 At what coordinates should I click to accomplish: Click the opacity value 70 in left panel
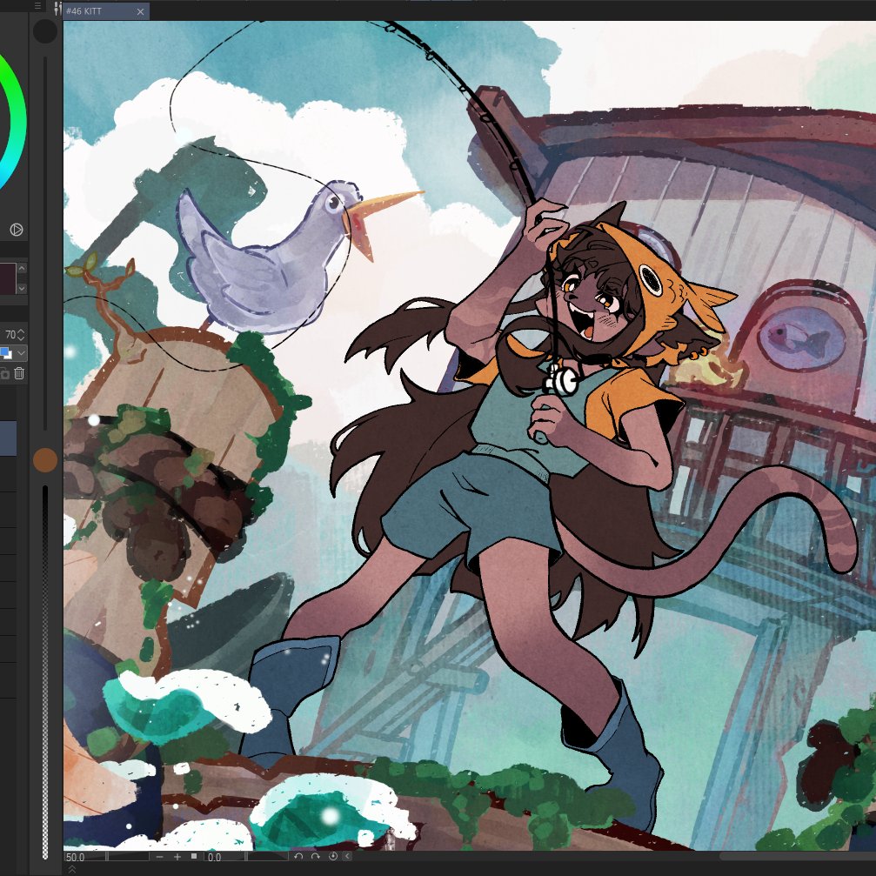point(10,335)
